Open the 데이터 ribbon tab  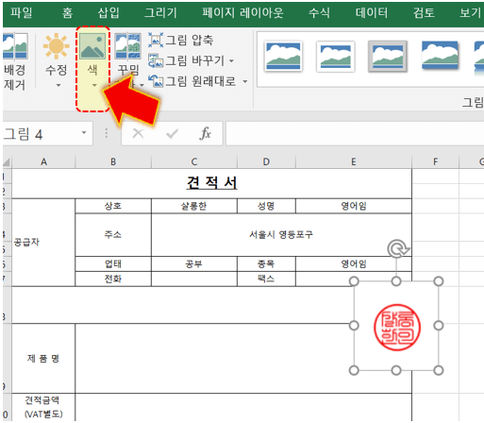[x=372, y=13]
